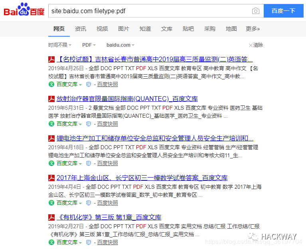
Task: Click 百度文库 source under 《有机化学》 result
Action: 67,242
